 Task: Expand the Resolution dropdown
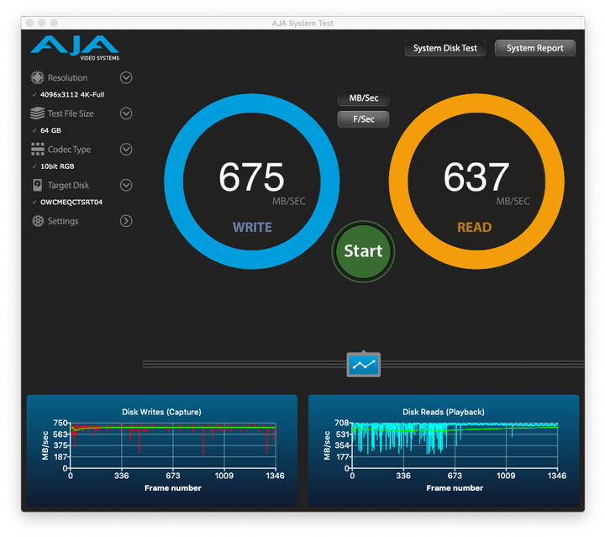pos(126,78)
